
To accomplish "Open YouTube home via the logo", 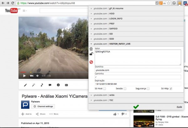I will pyautogui.click(x=11, y=11).
